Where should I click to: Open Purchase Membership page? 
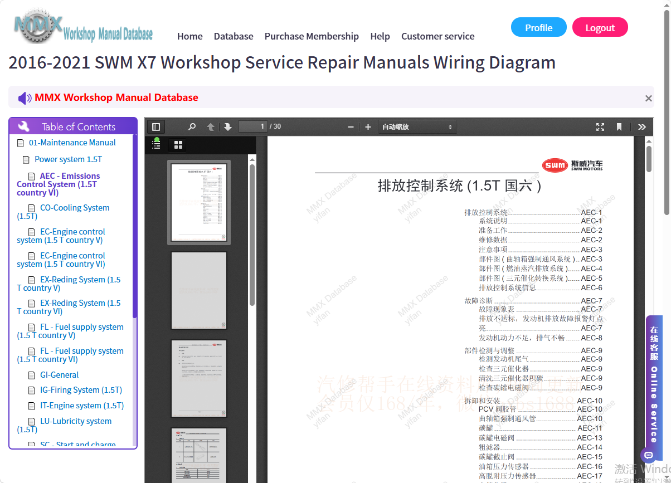(x=312, y=36)
